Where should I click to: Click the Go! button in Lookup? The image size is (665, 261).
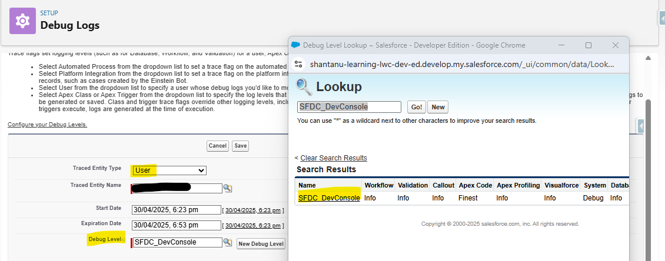pyautogui.click(x=417, y=107)
